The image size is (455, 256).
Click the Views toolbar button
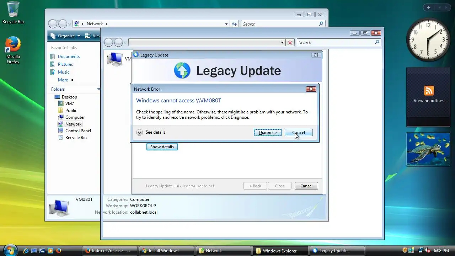[92, 36]
